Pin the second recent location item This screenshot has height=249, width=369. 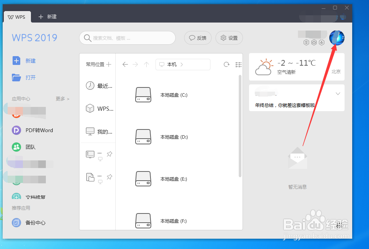coord(110,176)
